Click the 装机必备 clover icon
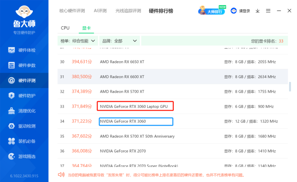The width and height of the screenshot is (297, 182). point(12,141)
